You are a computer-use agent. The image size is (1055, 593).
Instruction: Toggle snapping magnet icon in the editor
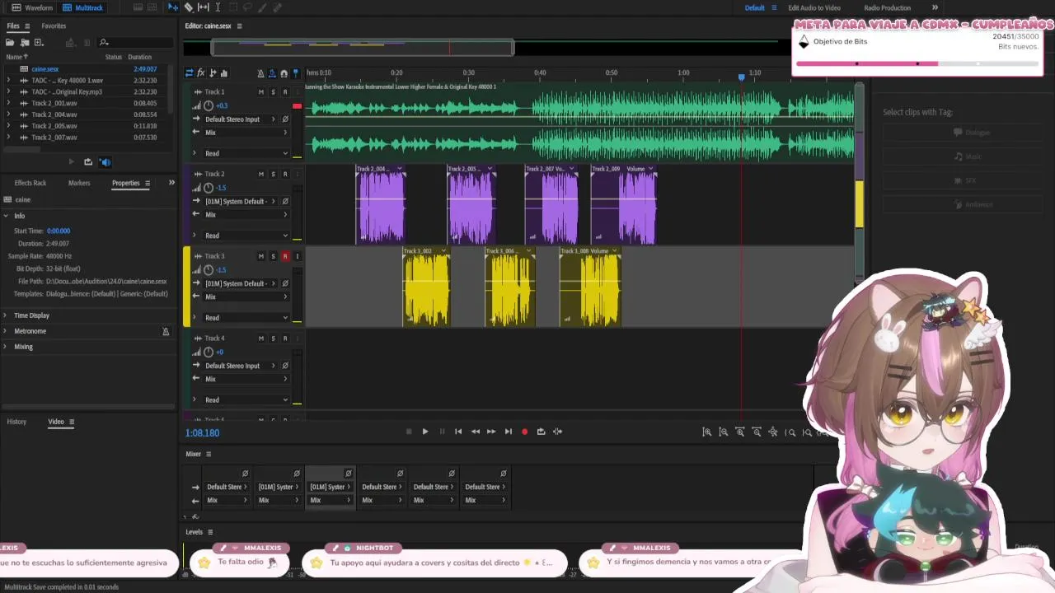click(x=284, y=73)
